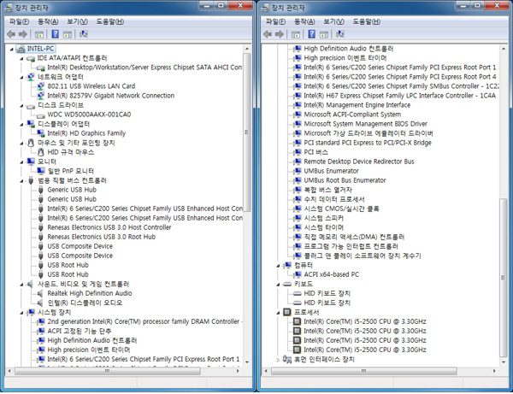Collapse the 사운드, 비디오 및 게임 컨트롤러 category
The height and width of the screenshot is (394, 513).
pyautogui.click(x=21, y=285)
